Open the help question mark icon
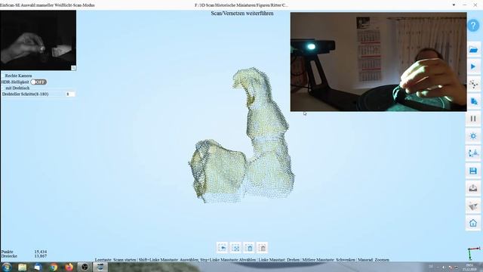The height and width of the screenshot is (272, 483). 473,25
